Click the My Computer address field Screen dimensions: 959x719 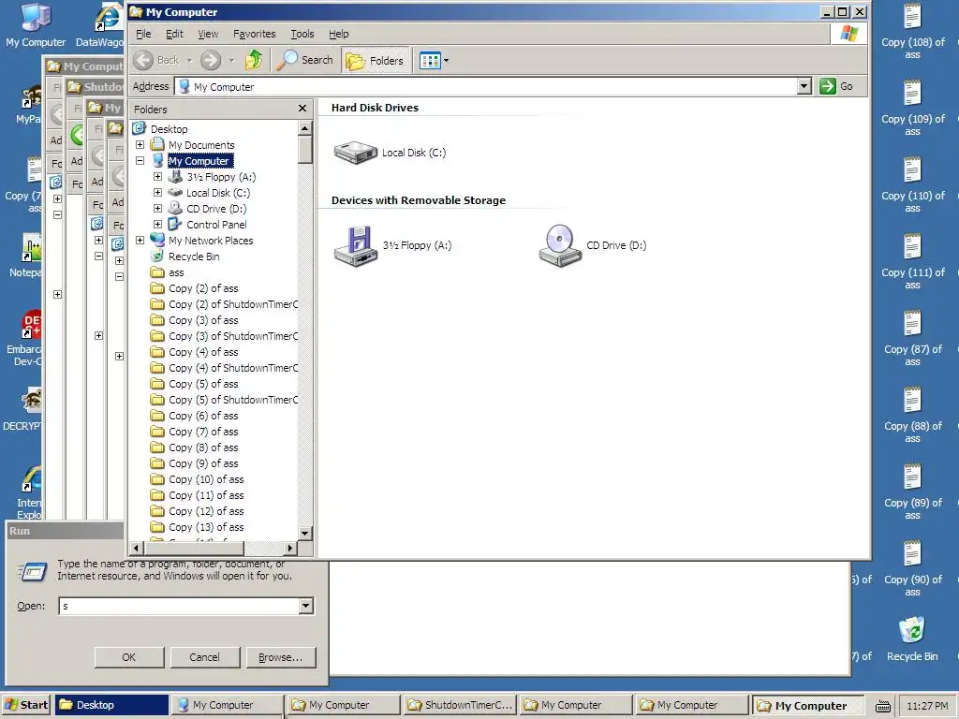(486, 86)
